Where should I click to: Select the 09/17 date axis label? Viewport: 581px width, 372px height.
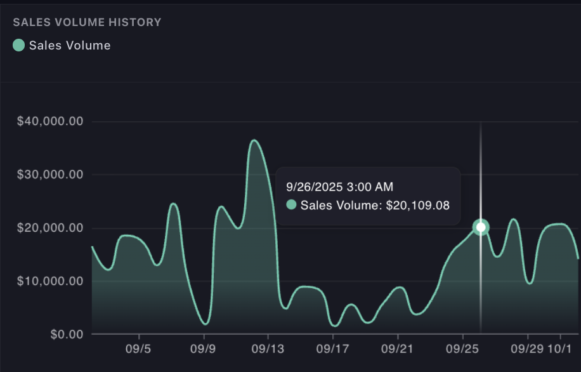point(333,349)
